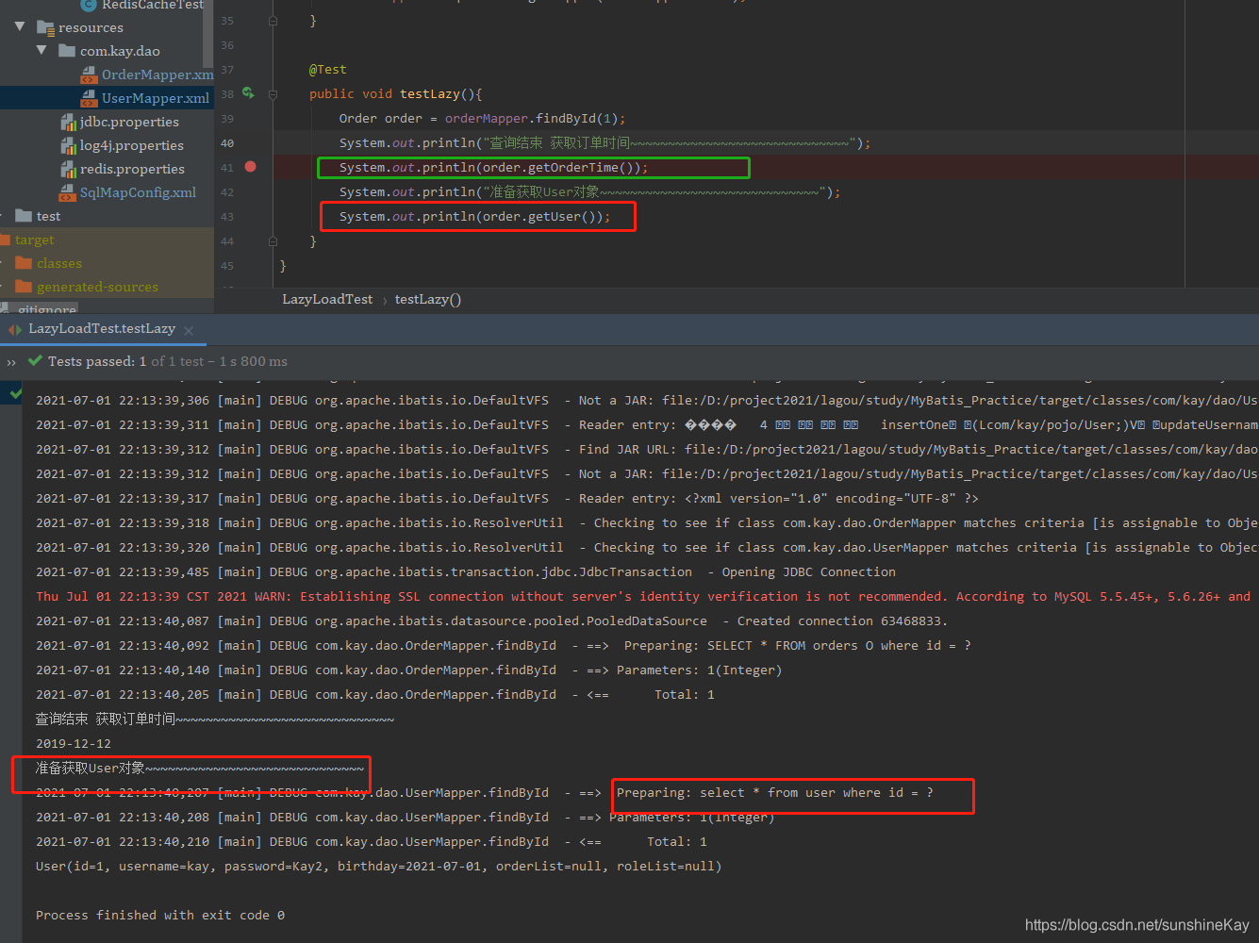Expand the hidden run toolbar chevrons
Viewport: 1259px width, 943px height.
point(11,362)
